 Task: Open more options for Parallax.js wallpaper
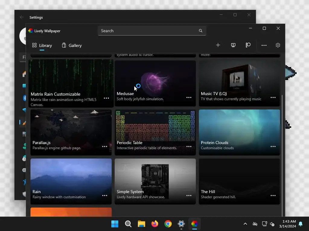[105, 146]
